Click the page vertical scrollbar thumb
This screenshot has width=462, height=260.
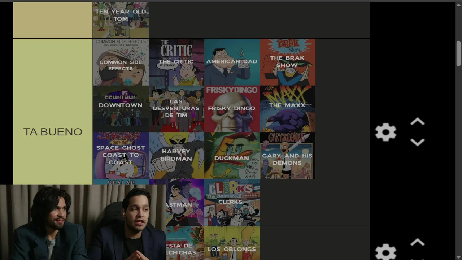click(x=458, y=53)
